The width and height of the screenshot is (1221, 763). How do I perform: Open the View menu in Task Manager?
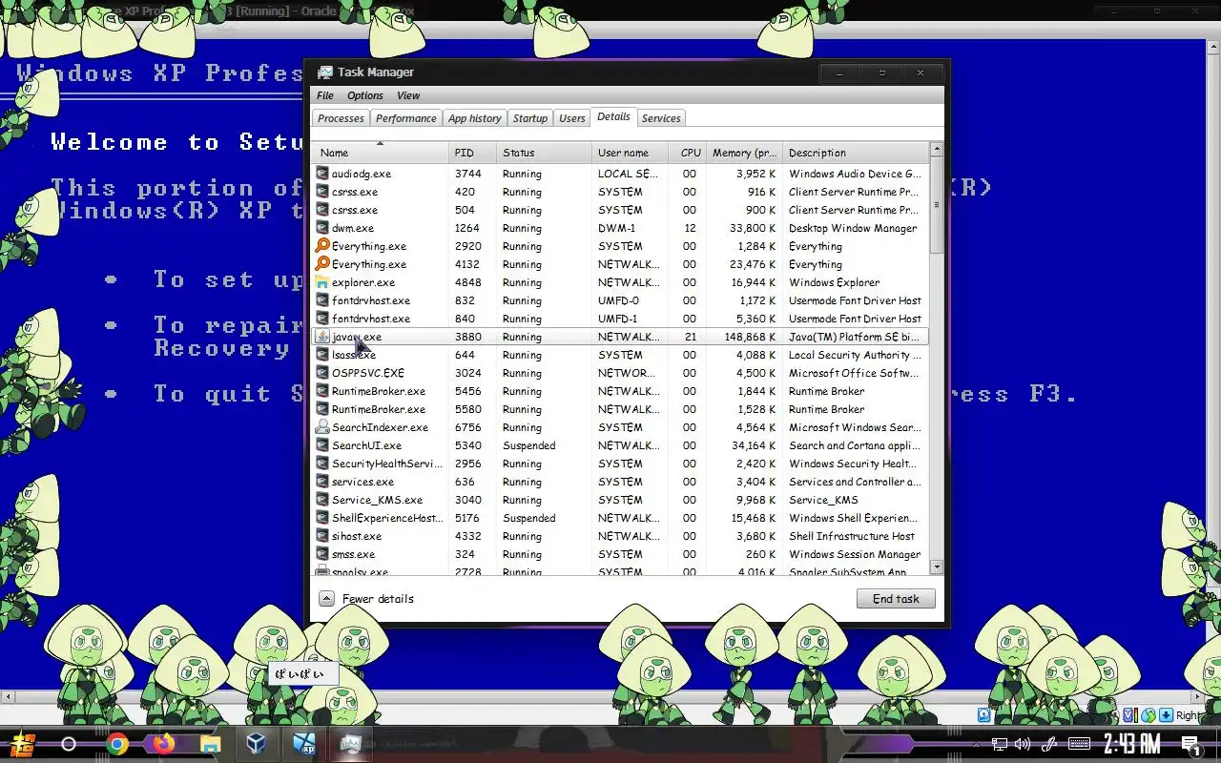tap(408, 95)
